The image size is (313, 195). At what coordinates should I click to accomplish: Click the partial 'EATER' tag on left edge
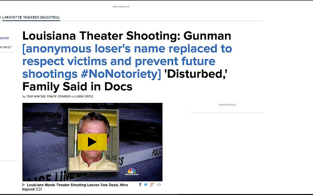pos(4,38)
